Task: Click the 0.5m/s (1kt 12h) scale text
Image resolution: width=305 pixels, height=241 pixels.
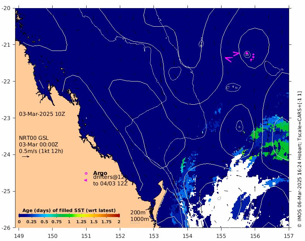Action: click(41, 151)
